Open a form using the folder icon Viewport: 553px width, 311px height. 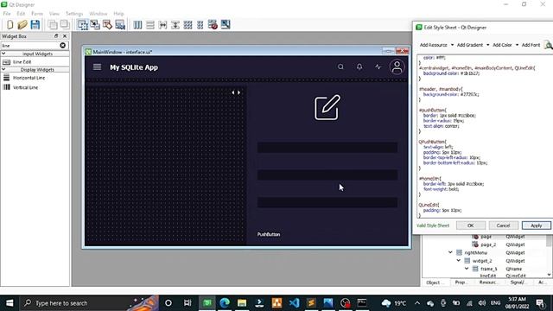pyautogui.click(x=22, y=25)
